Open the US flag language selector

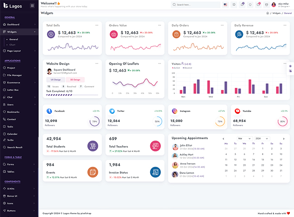click(225, 5)
